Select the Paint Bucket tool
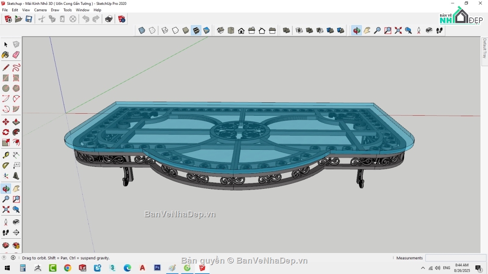This screenshot has width=488, height=274. point(6,54)
